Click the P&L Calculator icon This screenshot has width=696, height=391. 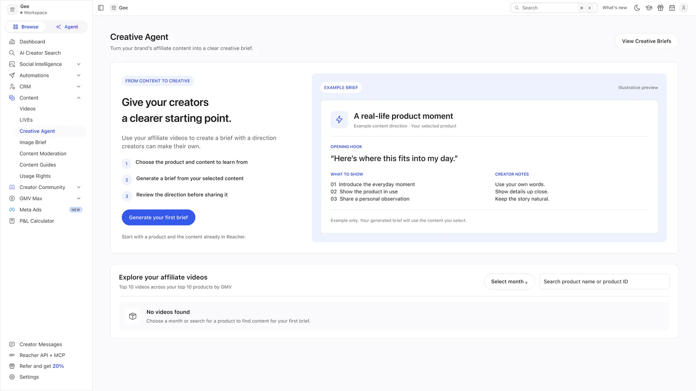pyautogui.click(x=12, y=221)
